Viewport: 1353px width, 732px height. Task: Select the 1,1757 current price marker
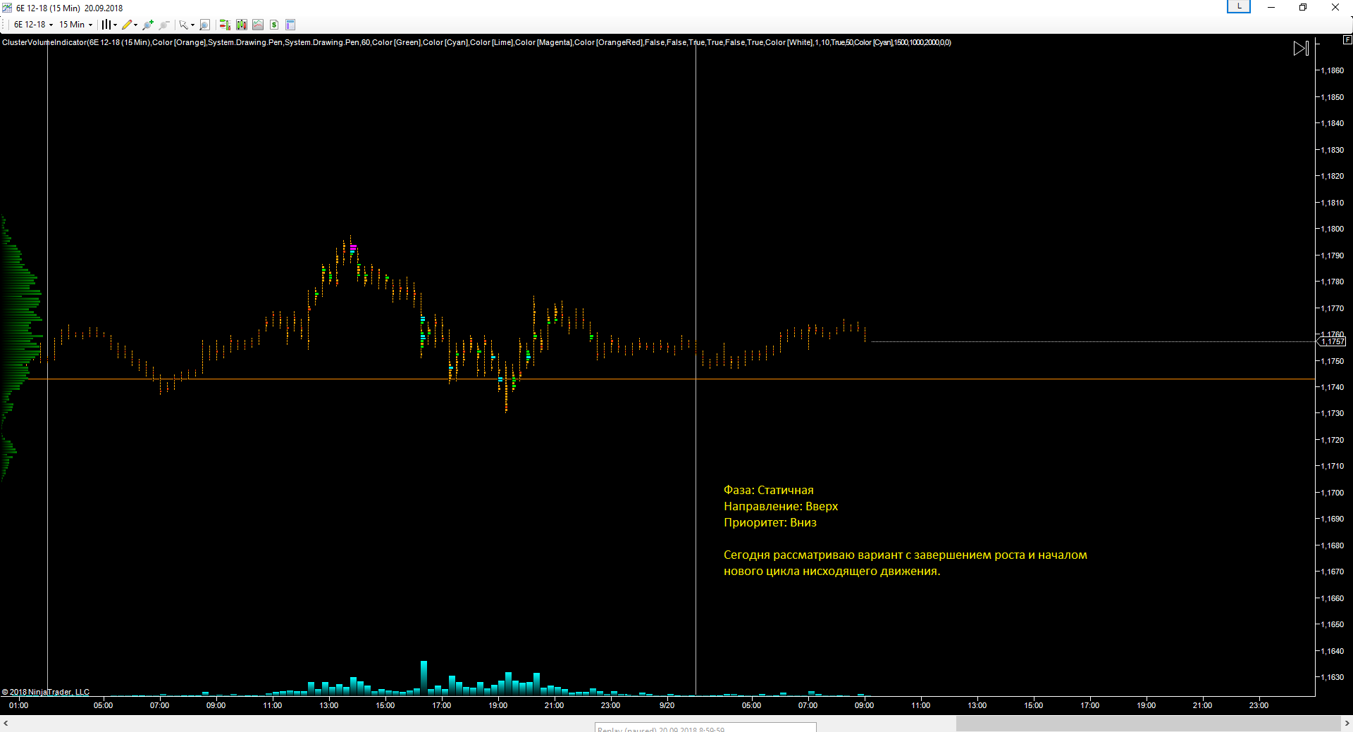[x=1332, y=341]
